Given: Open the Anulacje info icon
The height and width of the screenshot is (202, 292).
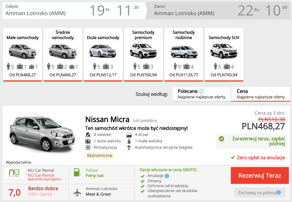Looking at the screenshot, I should tap(167, 176).
